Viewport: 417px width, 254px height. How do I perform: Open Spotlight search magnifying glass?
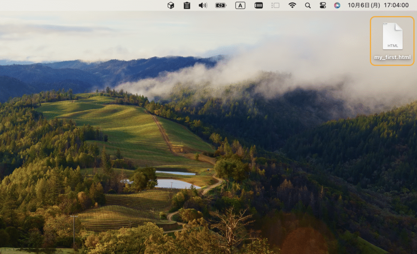pos(308,5)
